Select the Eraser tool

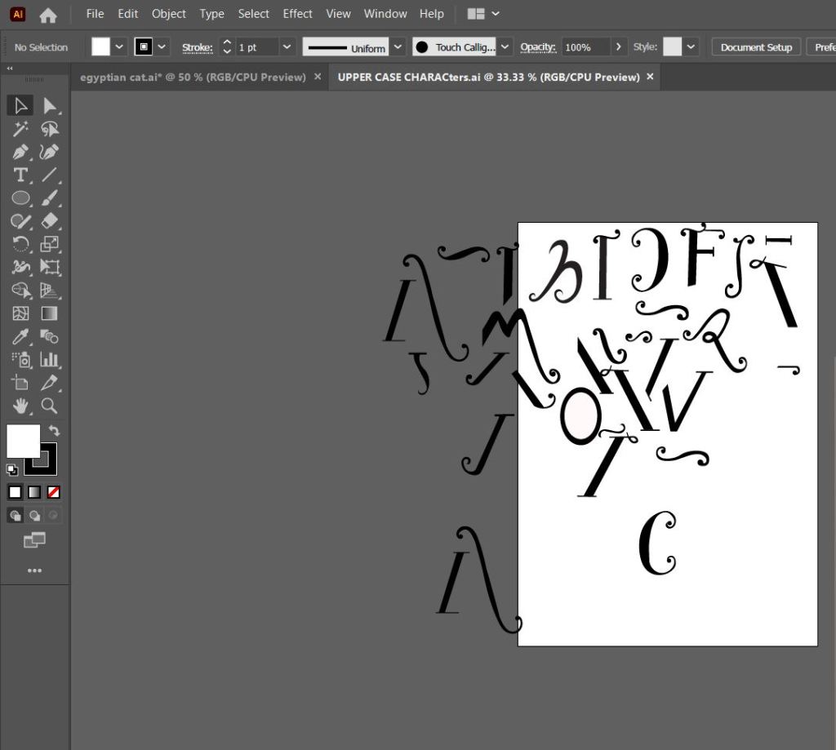(x=50, y=221)
